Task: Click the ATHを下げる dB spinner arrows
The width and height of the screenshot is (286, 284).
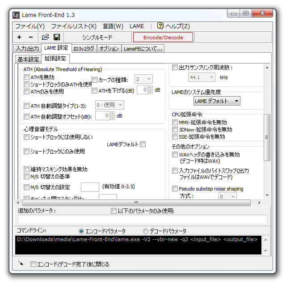Action: 151,89
